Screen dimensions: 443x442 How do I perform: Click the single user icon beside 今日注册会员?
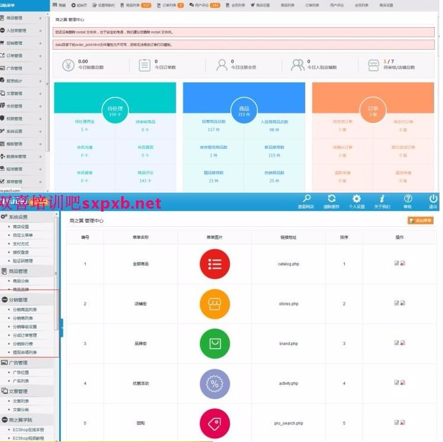click(222, 65)
